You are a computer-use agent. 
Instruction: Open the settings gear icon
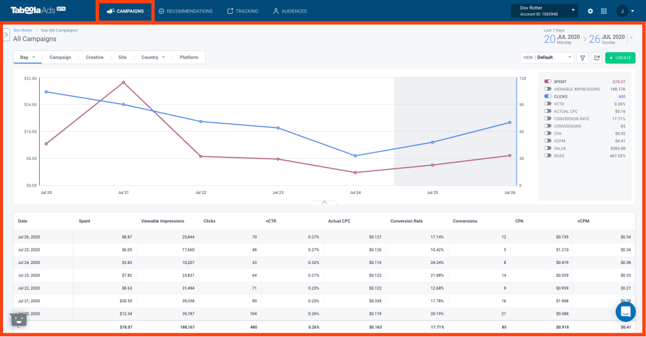pyautogui.click(x=590, y=11)
